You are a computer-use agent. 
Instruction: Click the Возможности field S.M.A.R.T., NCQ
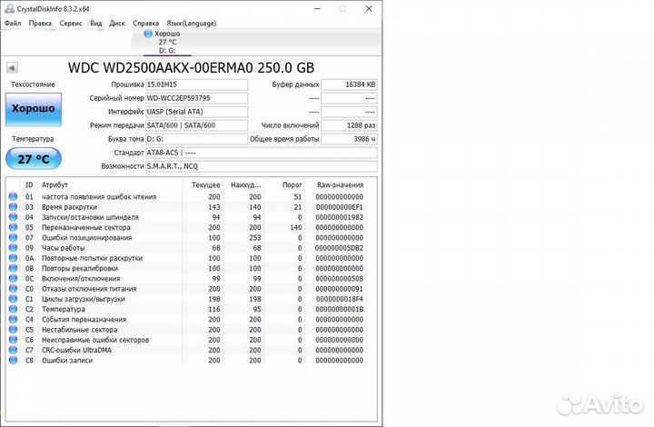[x=262, y=166]
